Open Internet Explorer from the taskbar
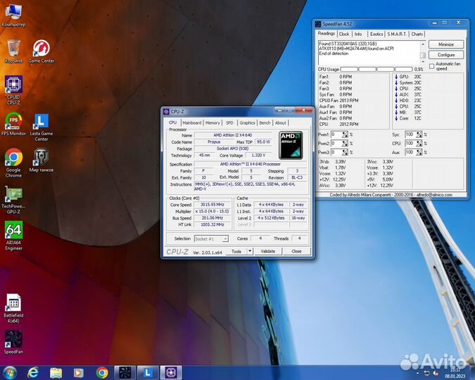Screen dimensions: 475x380 tap(32, 373)
